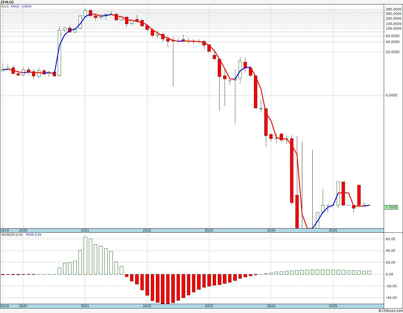Click 2023 on the price chart timeline

[209, 230]
